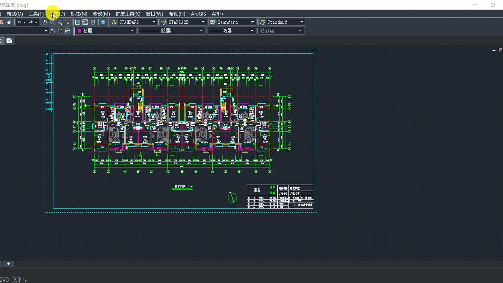Open the 随层 color dropdown with magenta swatch
The image size is (503, 283).
(x=133, y=31)
